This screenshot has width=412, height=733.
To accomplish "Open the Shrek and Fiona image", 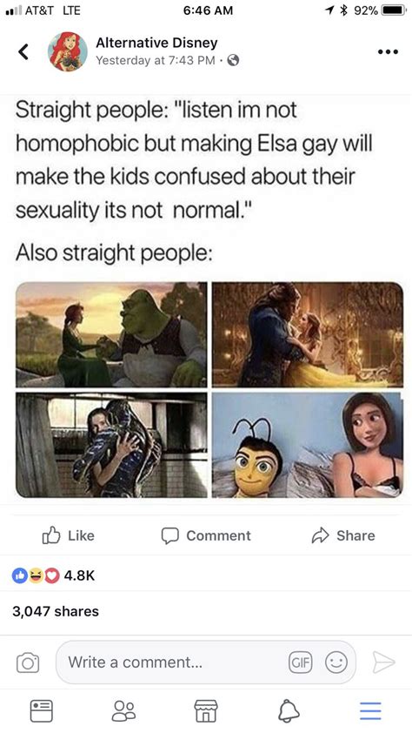I will point(111,334).
